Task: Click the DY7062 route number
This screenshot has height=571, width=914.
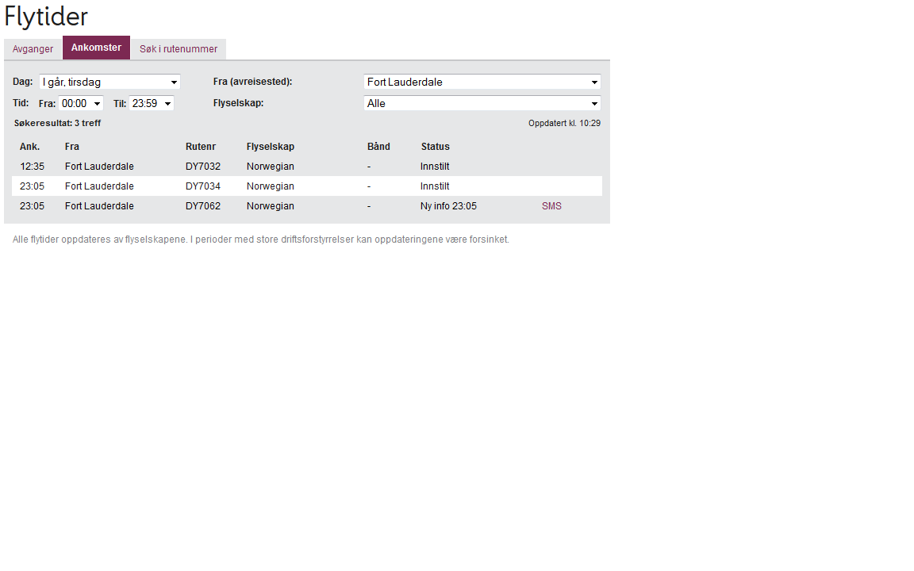Action: (203, 206)
